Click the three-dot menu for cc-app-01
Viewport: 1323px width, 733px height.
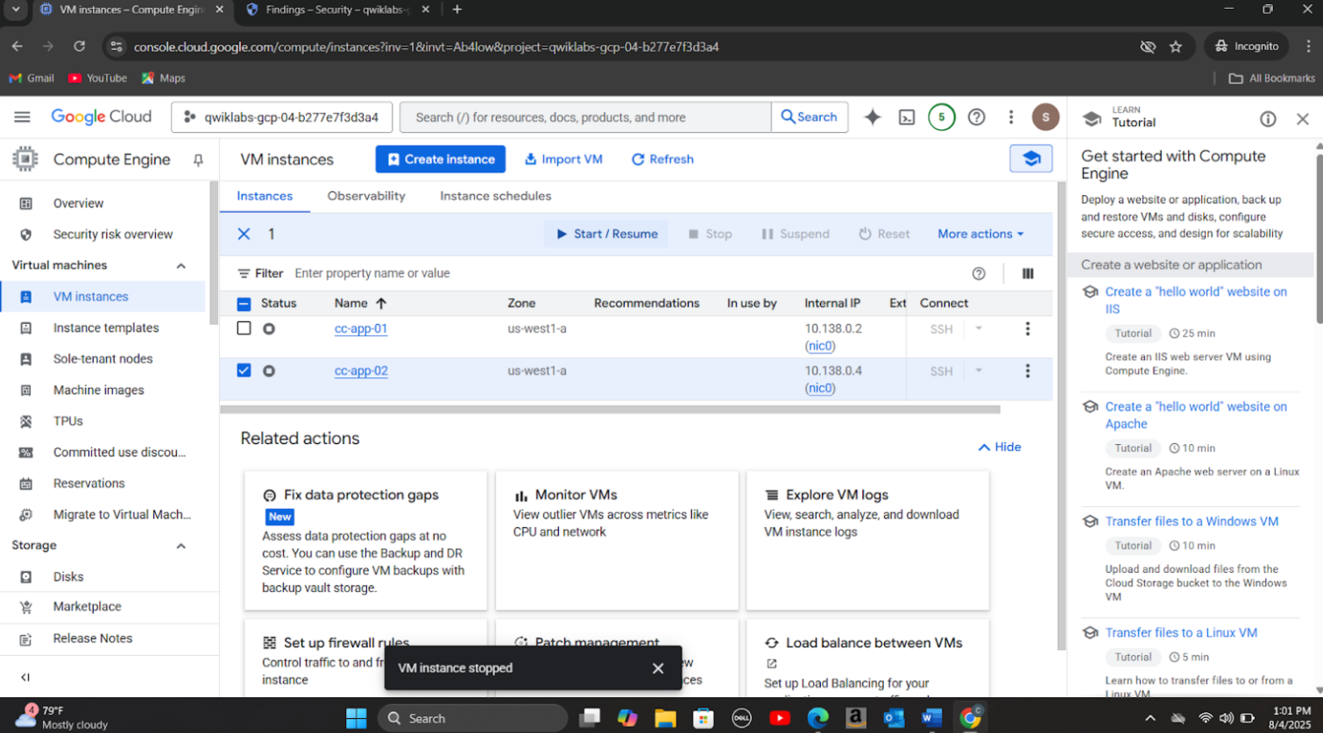pyautogui.click(x=1028, y=328)
